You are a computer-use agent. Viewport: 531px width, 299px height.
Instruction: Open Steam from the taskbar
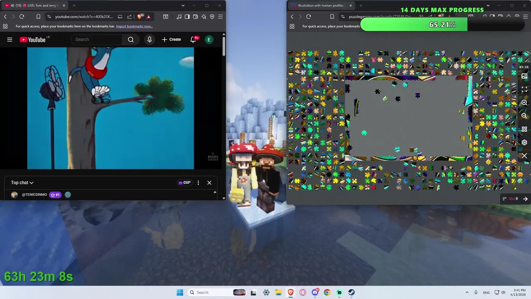pos(351,292)
